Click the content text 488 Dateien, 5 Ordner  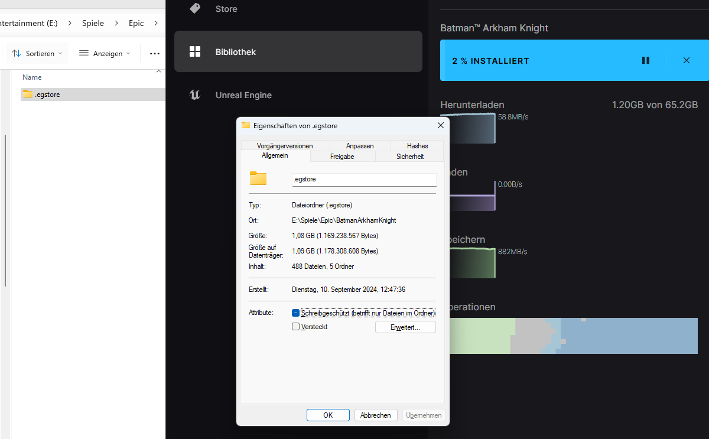click(x=323, y=266)
